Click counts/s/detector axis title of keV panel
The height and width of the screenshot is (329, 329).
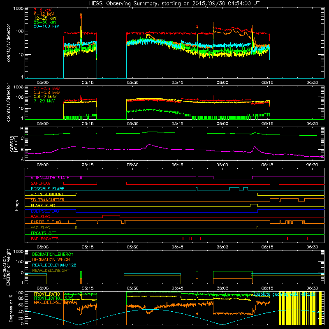click(x=8, y=43)
